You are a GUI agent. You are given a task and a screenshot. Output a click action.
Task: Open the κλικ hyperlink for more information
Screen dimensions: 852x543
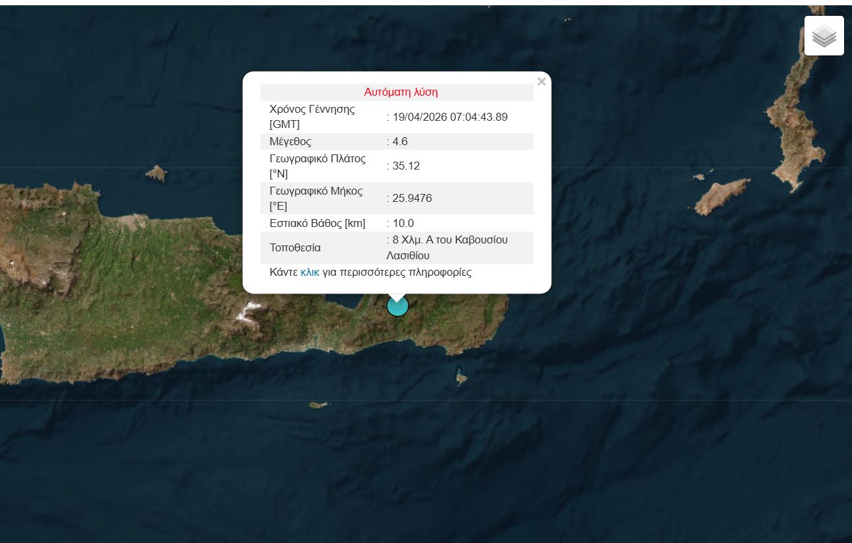point(310,272)
